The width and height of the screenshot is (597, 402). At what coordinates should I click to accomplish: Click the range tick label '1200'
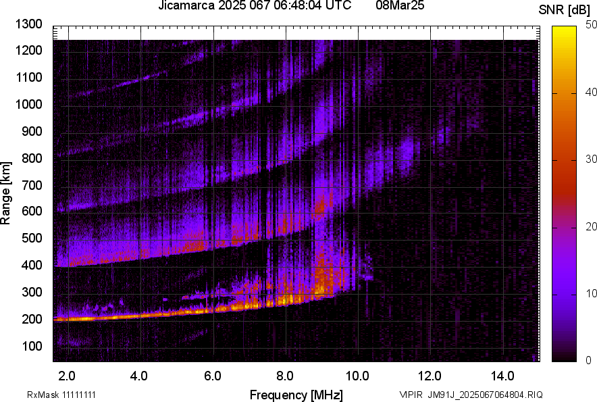[x=28, y=50]
